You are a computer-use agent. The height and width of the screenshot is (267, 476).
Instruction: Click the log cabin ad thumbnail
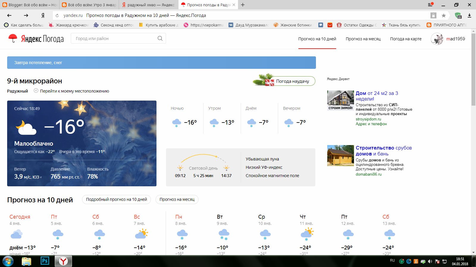(341, 155)
